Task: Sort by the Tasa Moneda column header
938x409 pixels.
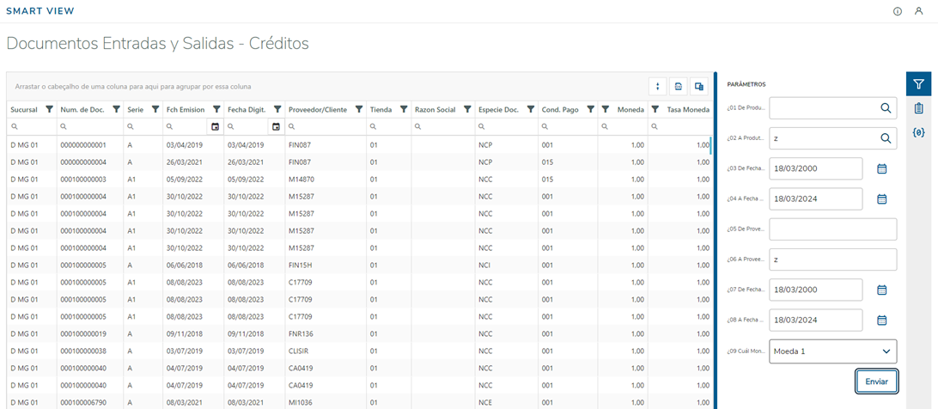Action: [x=688, y=110]
